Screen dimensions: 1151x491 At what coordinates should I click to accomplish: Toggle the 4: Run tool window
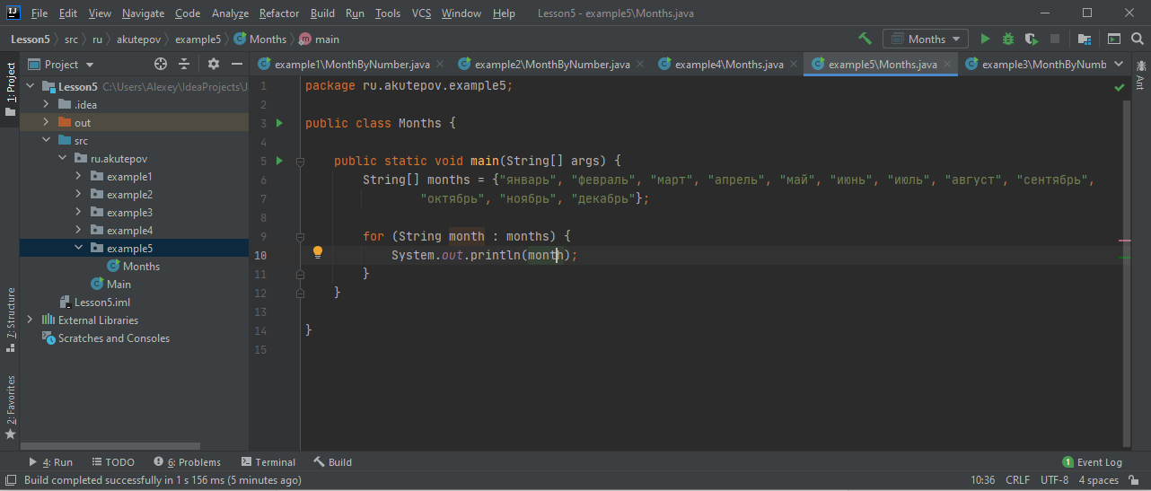coord(50,462)
